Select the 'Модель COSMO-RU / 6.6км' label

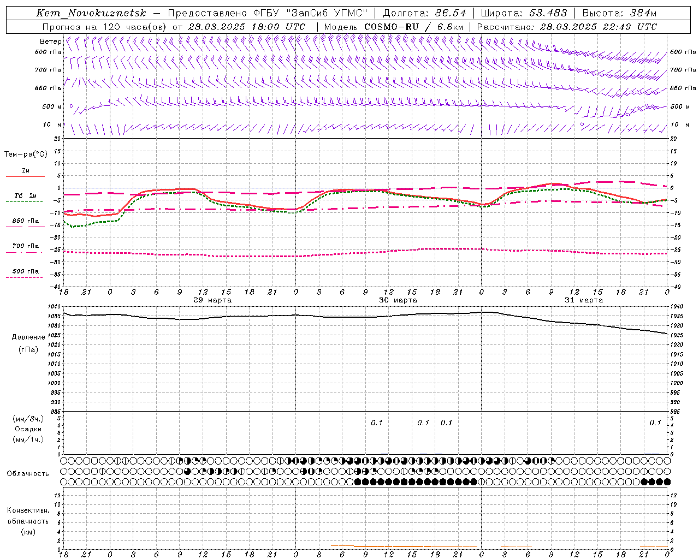click(393, 27)
